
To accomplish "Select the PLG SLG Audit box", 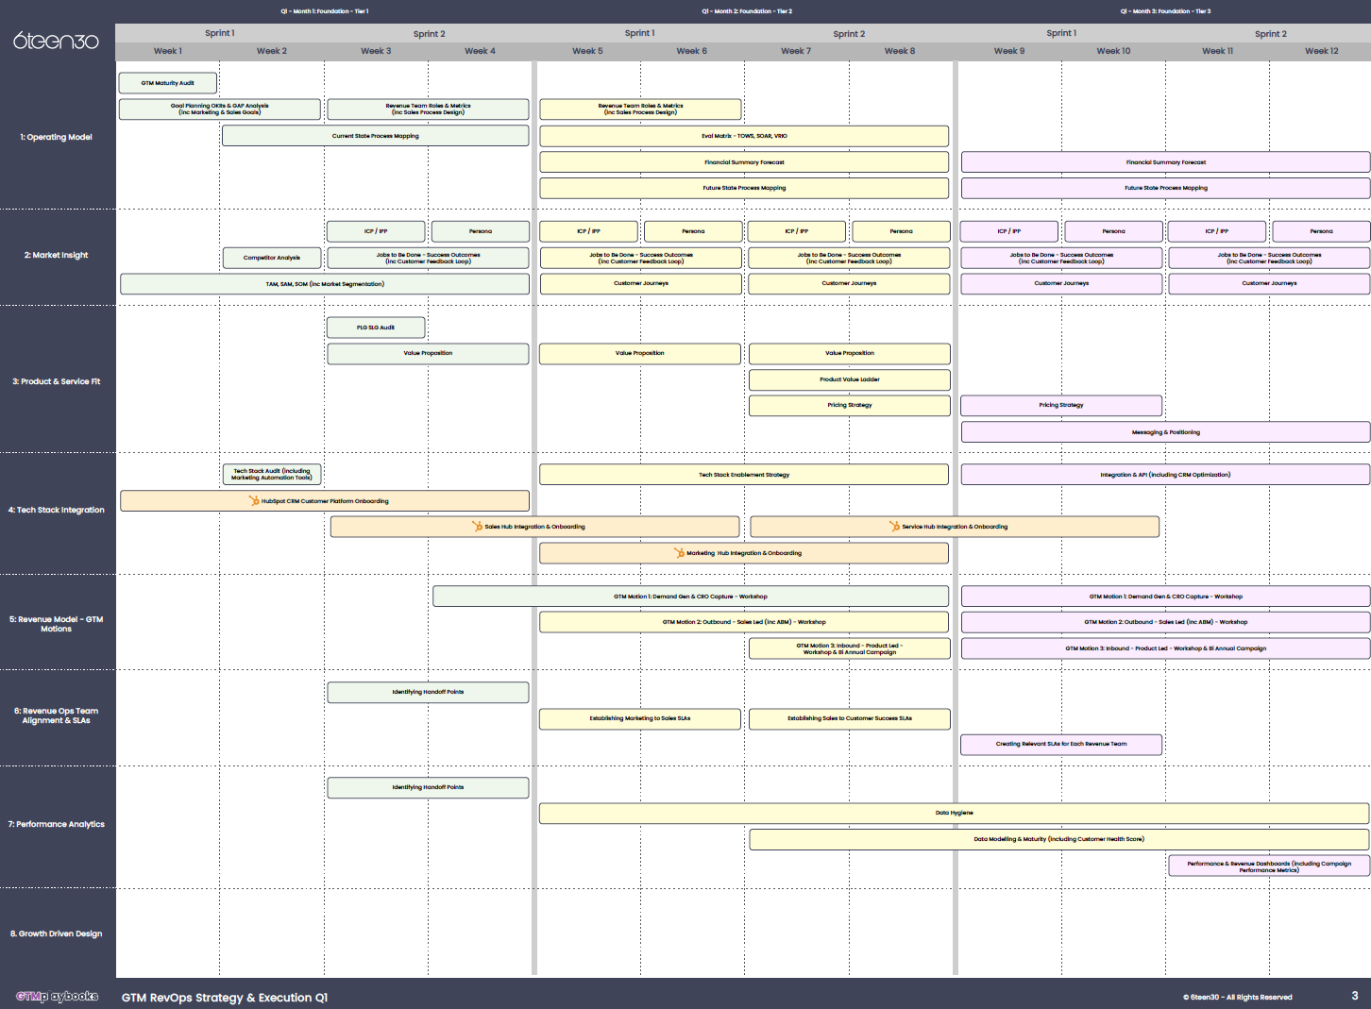I will (376, 327).
